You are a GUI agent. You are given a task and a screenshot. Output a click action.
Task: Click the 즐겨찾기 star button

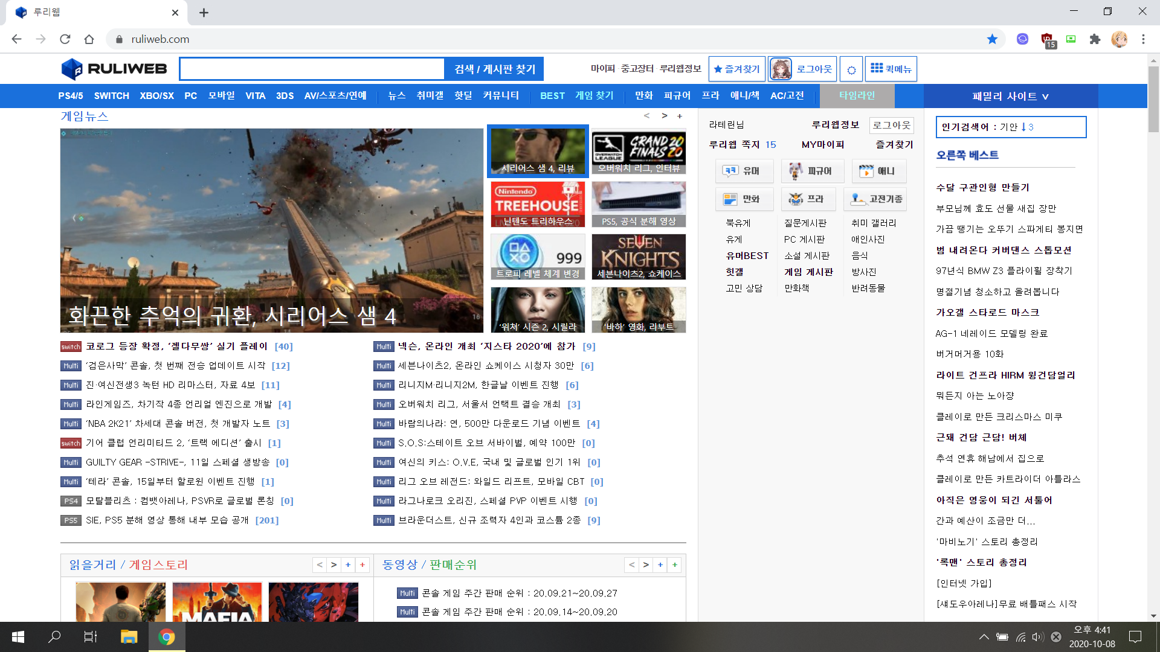click(737, 69)
